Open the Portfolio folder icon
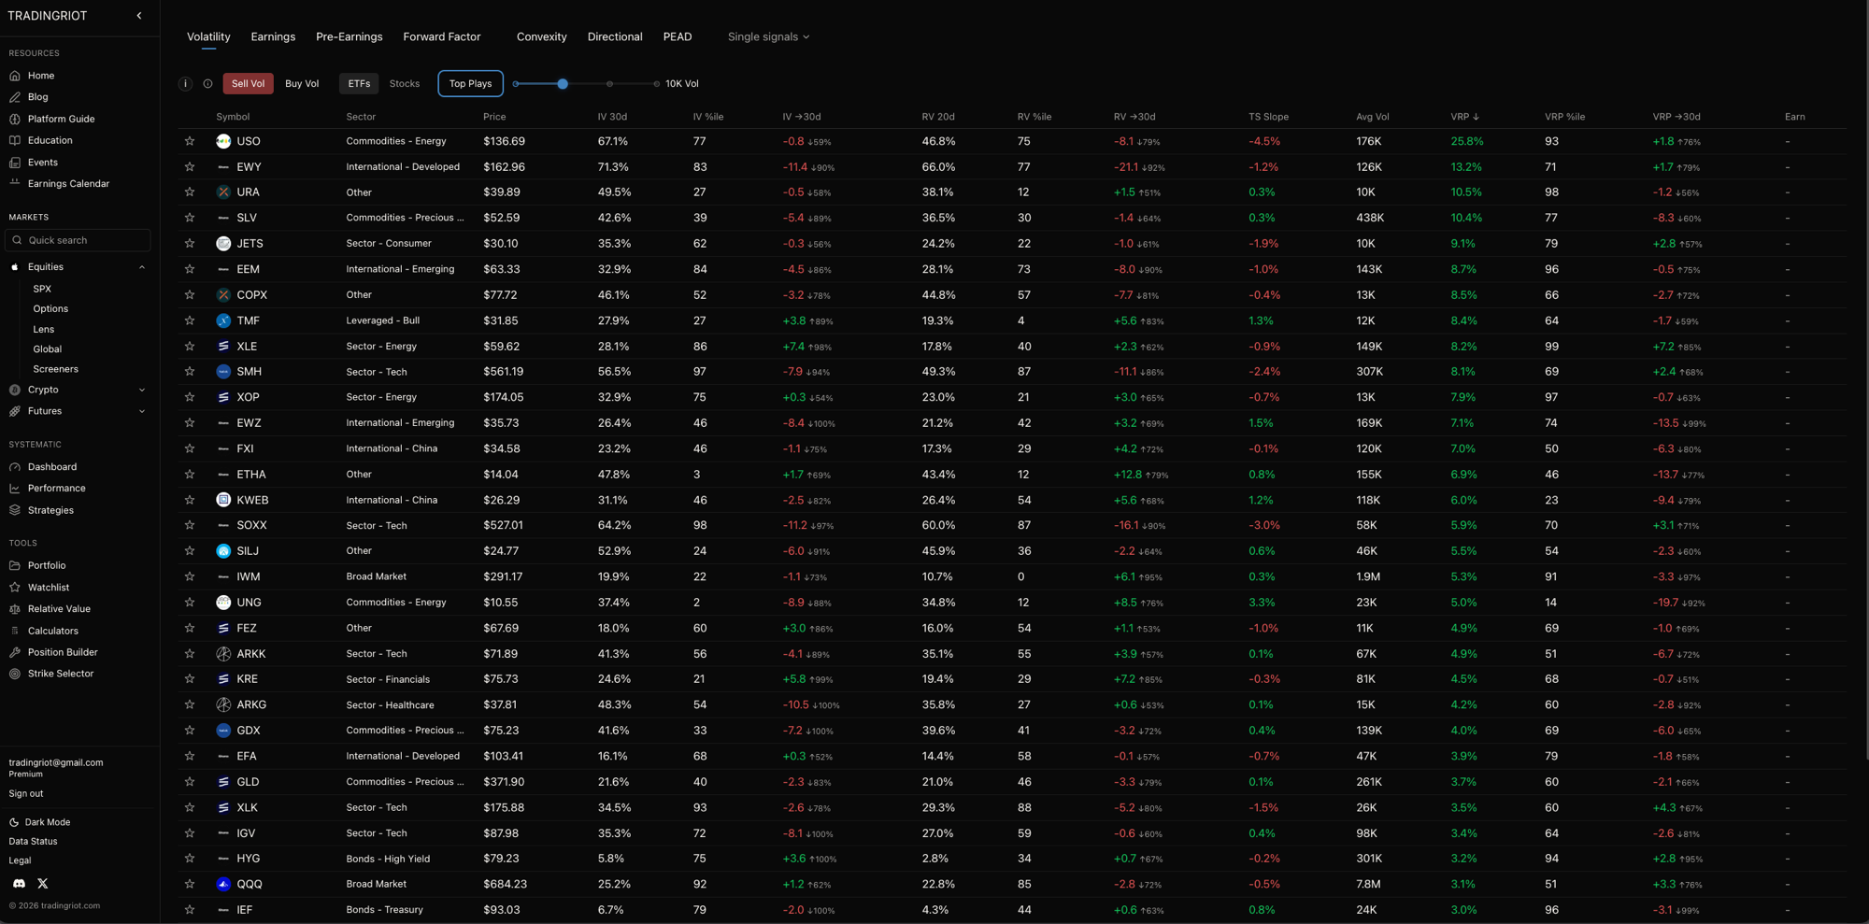The width and height of the screenshot is (1869, 924). [15, 565]
